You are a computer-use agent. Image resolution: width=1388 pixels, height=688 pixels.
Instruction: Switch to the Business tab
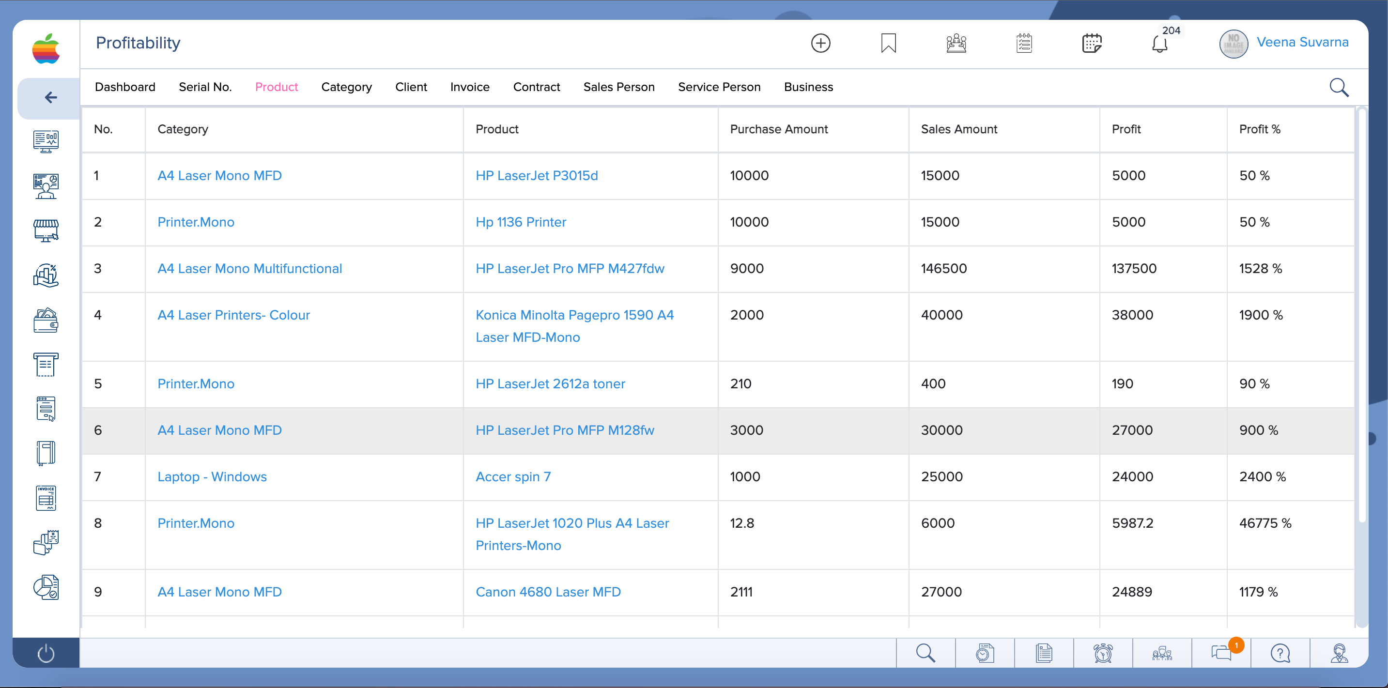[x=808, y=87]
